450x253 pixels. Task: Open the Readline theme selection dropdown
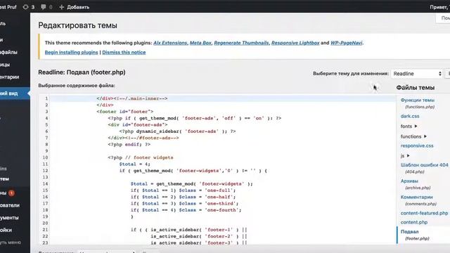tap(417, 73)
